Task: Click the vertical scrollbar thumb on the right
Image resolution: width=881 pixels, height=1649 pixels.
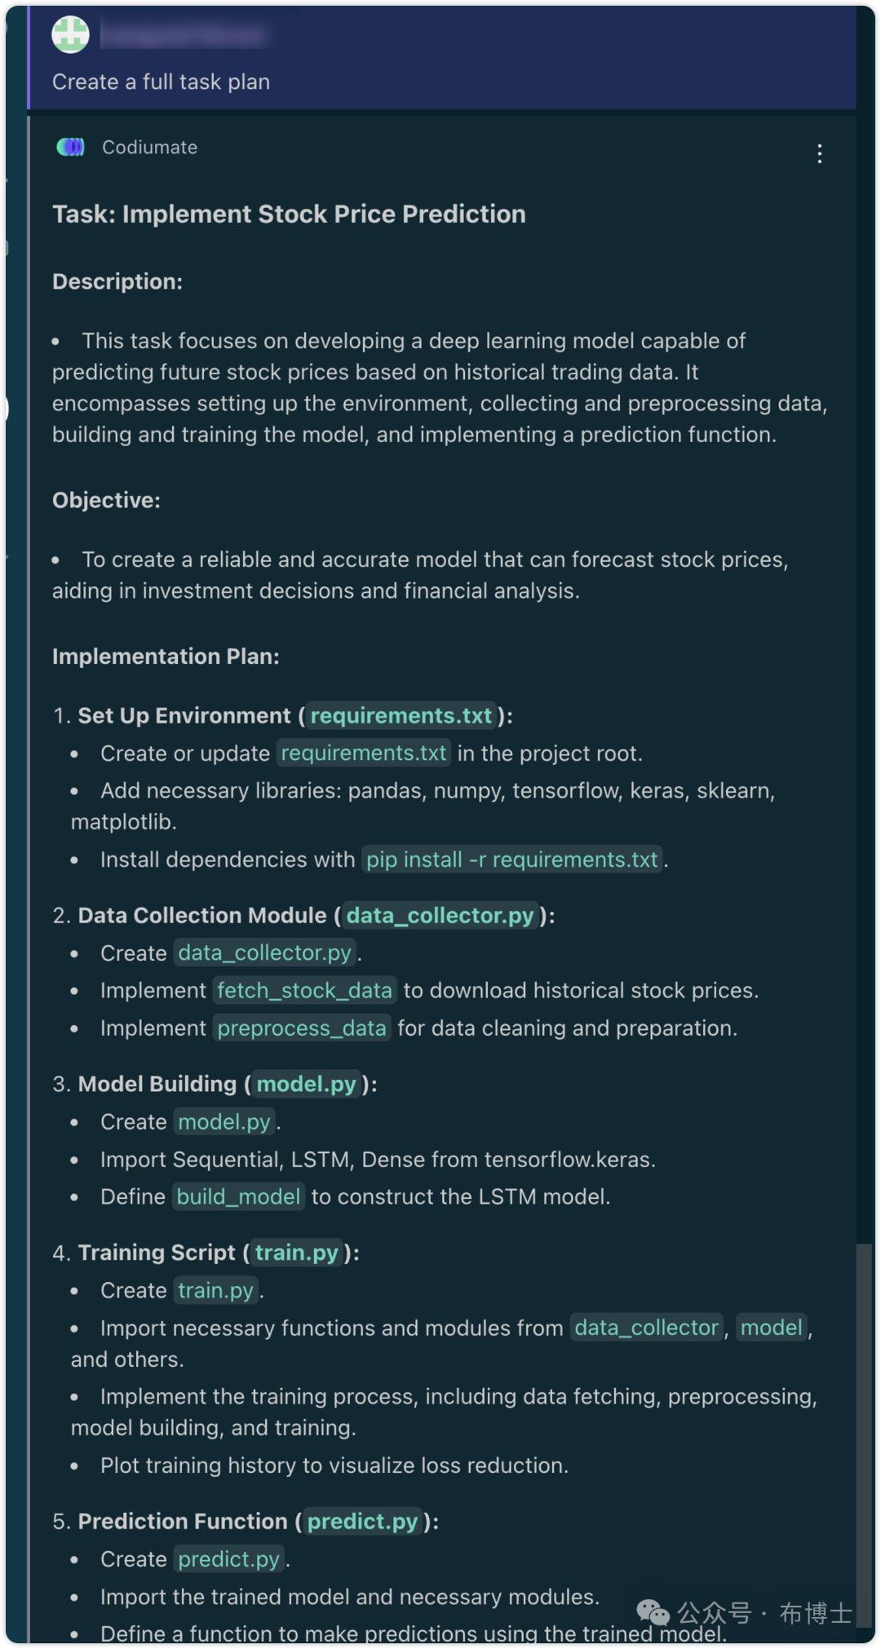Action: pos(863,1435)
